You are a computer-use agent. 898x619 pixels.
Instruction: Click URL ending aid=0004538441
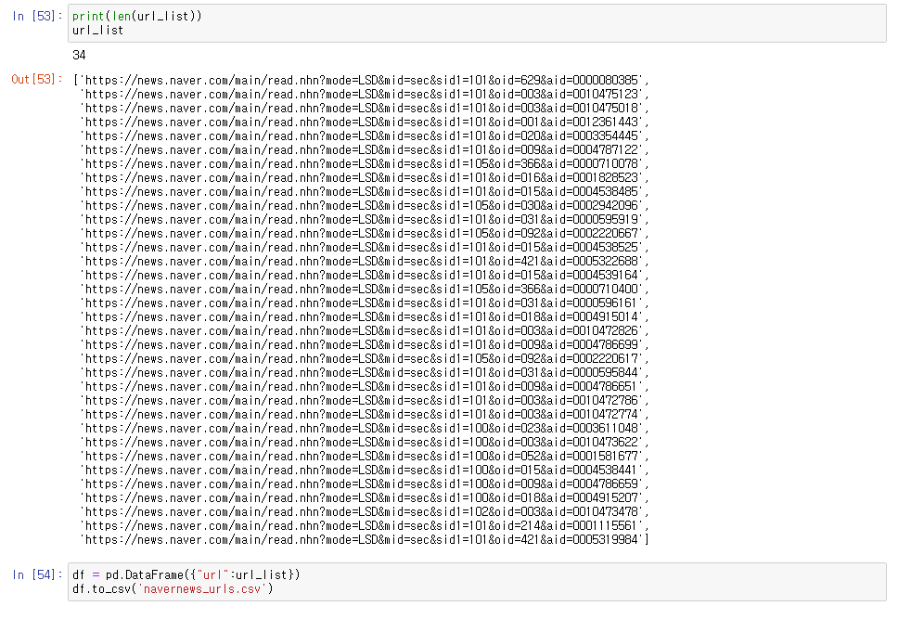(362, 470)
